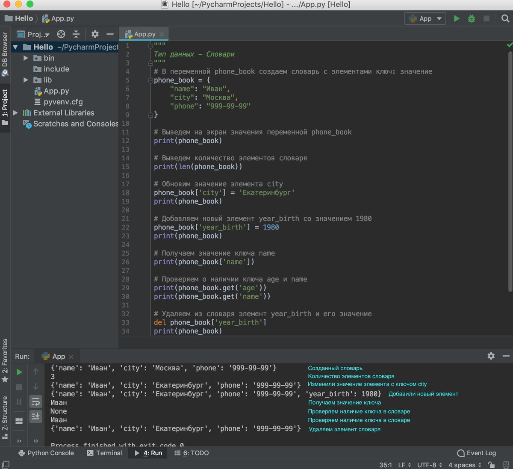Screen dimensions: 513x469
Task: Expand External Libraries node
Action: coord(16,113)
